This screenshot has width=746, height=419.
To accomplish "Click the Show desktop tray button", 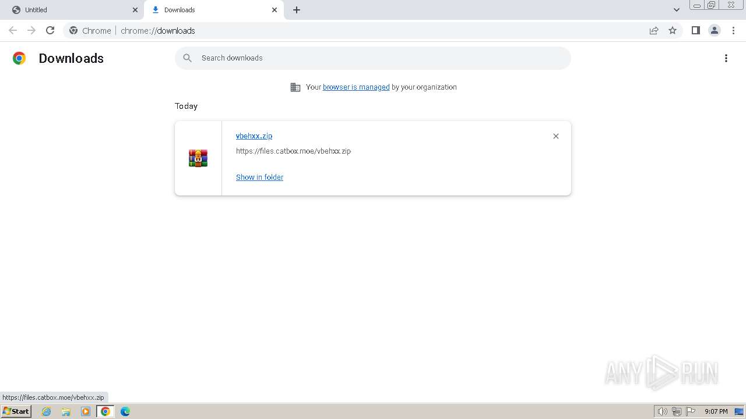I will tap(739, 411).
